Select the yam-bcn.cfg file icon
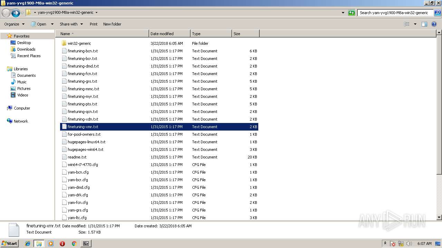The height and width of the screenshot is (248, 442). (64, 172)
